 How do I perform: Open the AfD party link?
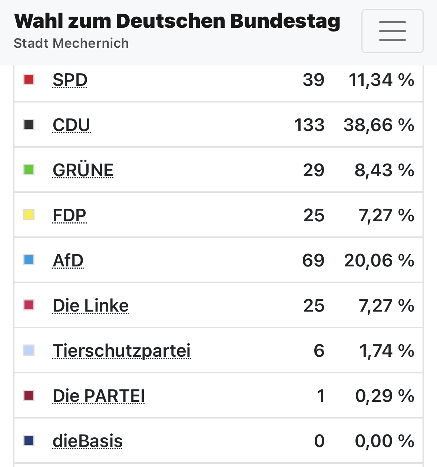[68, 261]
